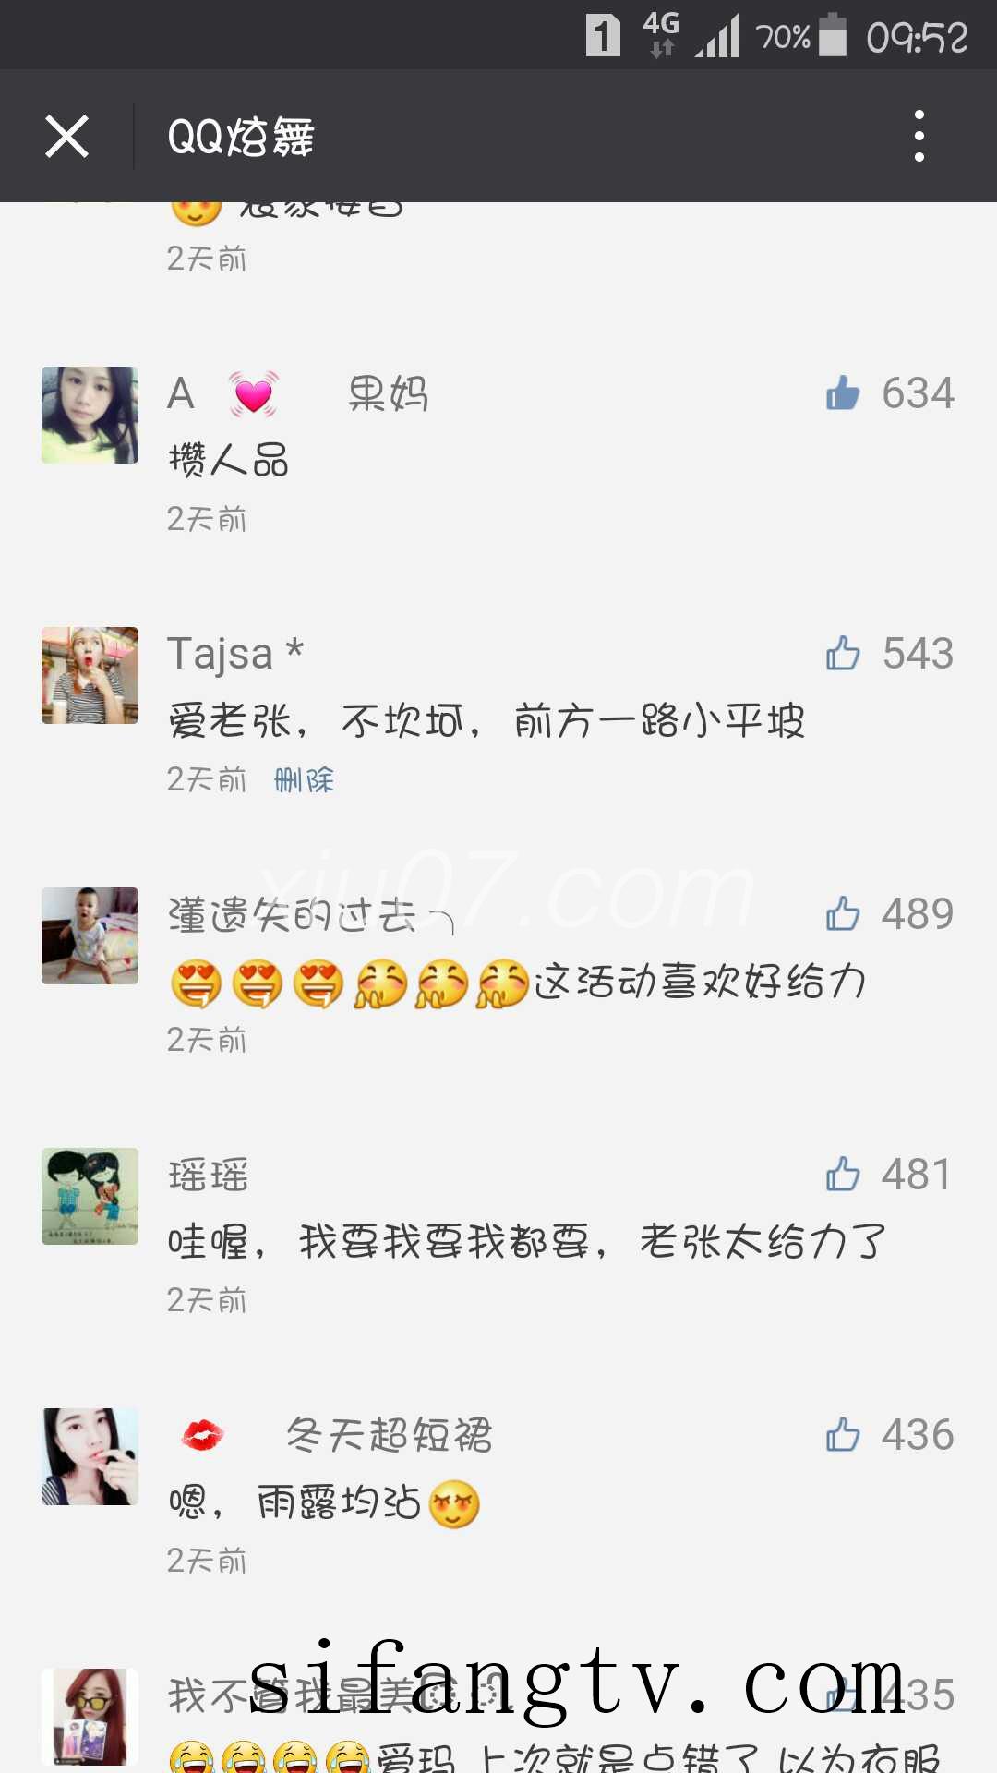Screen dimensions: 997x1773
Task: Tap the 4G signal status icon
Action: coord(661,35)
